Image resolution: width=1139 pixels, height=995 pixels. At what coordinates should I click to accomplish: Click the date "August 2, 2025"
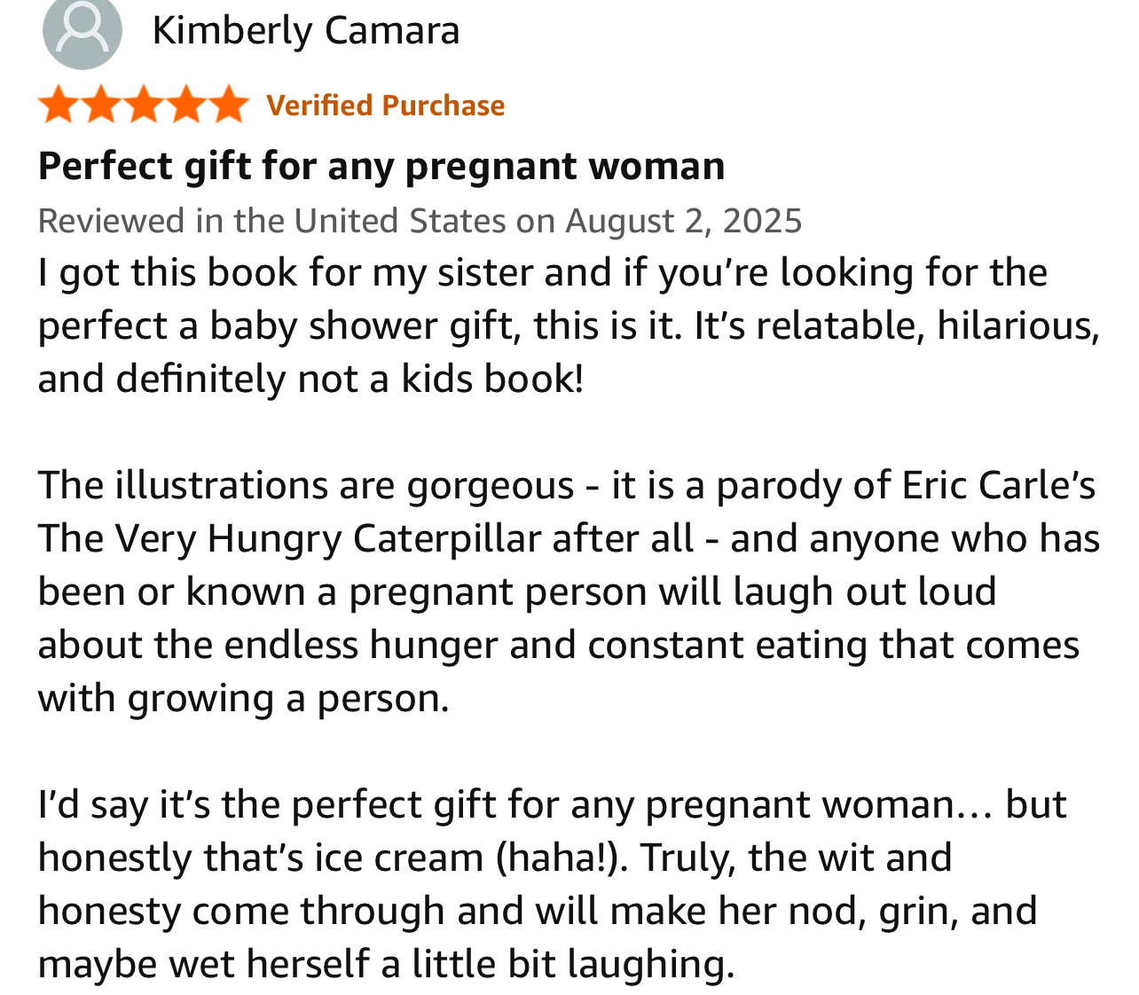pyautogui.click(x=683, y=221)
